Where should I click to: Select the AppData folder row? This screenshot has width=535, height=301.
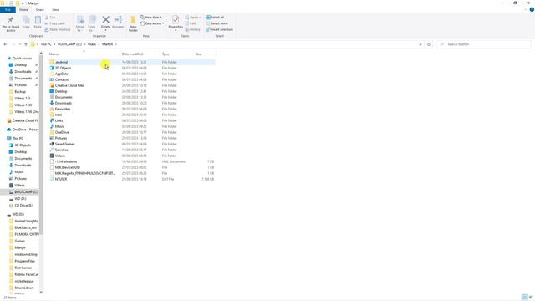(x=132, y=74)
